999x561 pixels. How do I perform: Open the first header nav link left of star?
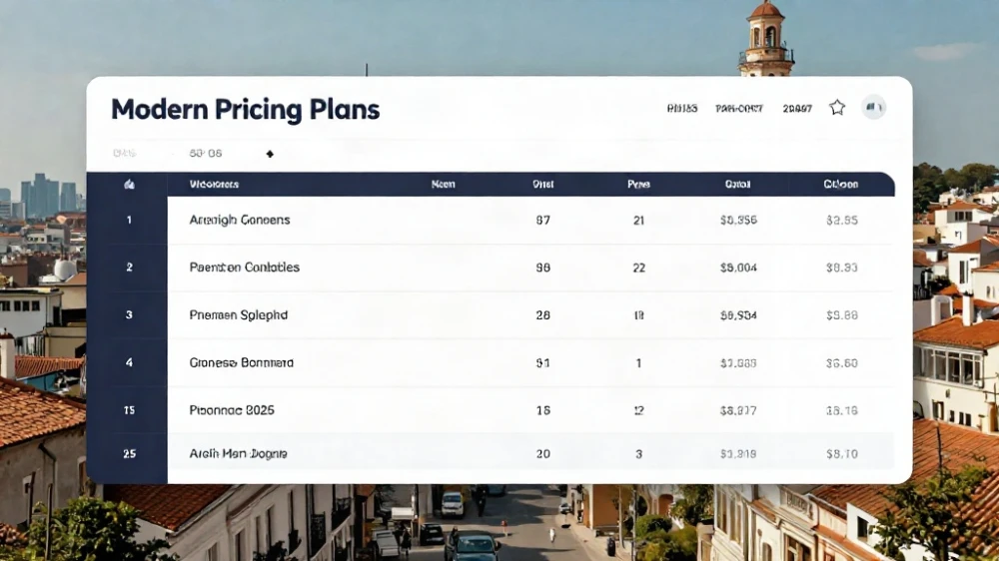tap(681, 109)
